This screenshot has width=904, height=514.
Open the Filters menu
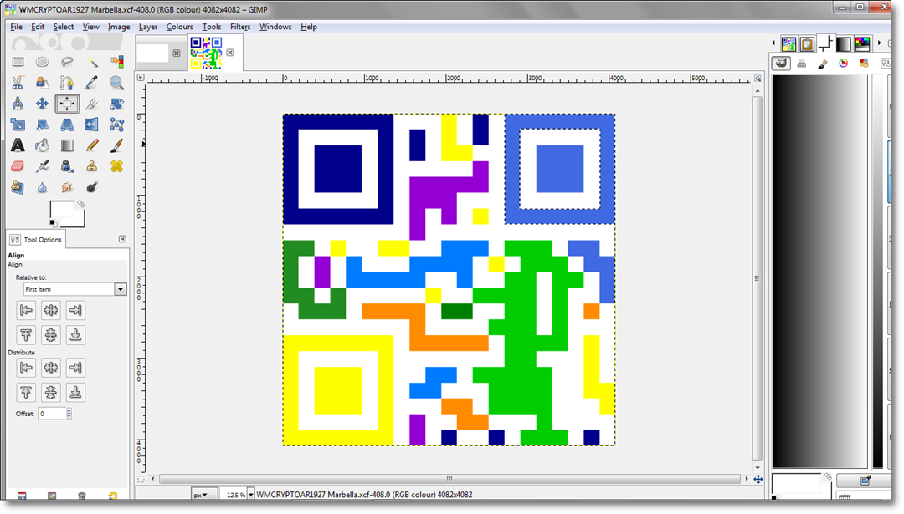(240, 27)
